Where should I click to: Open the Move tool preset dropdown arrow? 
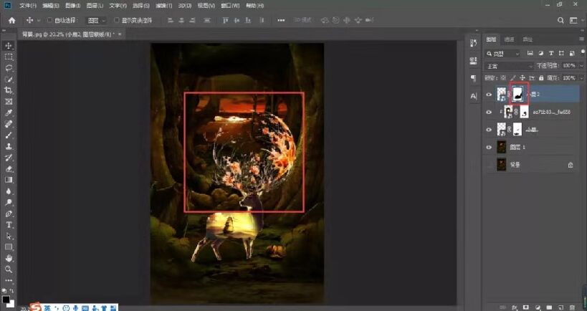coord(39,21)
